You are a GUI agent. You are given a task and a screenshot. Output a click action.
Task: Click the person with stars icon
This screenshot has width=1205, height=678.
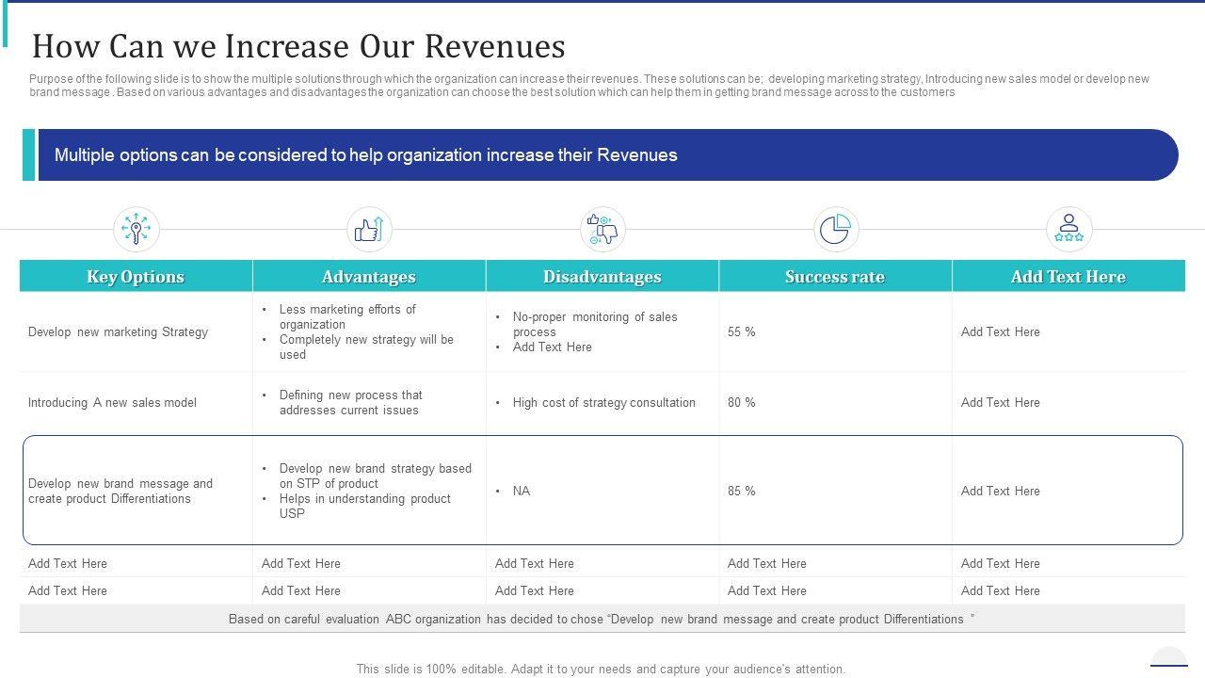pos(1068,230)
